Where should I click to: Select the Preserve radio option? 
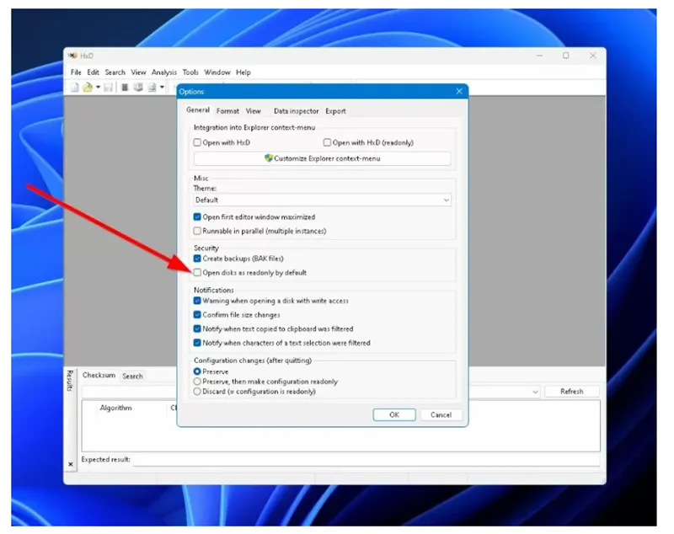point(197,371)
